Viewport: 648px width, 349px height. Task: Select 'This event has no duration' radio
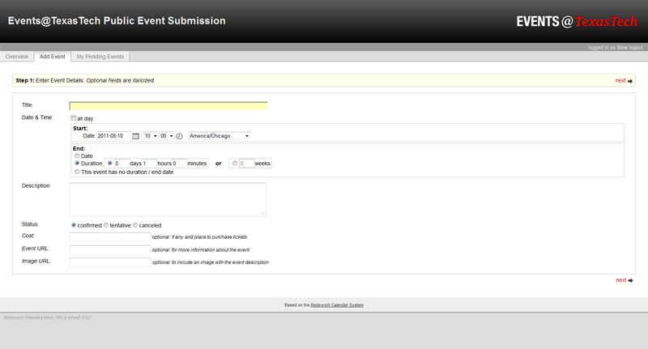click(x=77, y=172)
